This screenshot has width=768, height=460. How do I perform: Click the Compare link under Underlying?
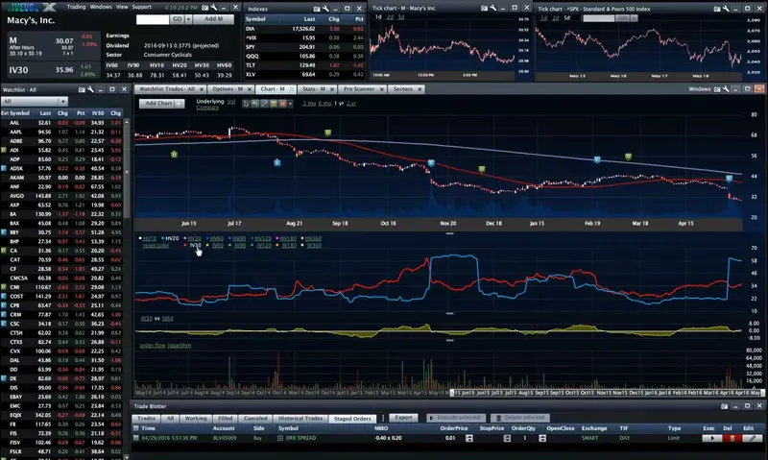(x=207, y=108)
